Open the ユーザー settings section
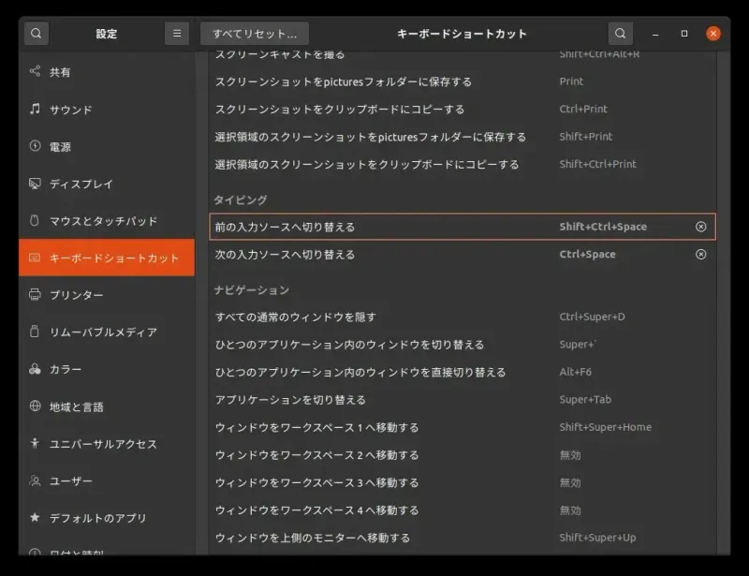 click(69, 481)
